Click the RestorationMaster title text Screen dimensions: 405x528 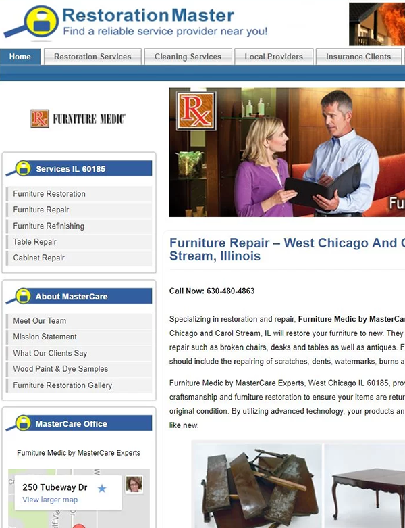click(x=148, y=16)
